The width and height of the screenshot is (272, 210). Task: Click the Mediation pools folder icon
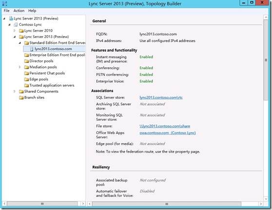pyautogui.click(x=26, y=67)
